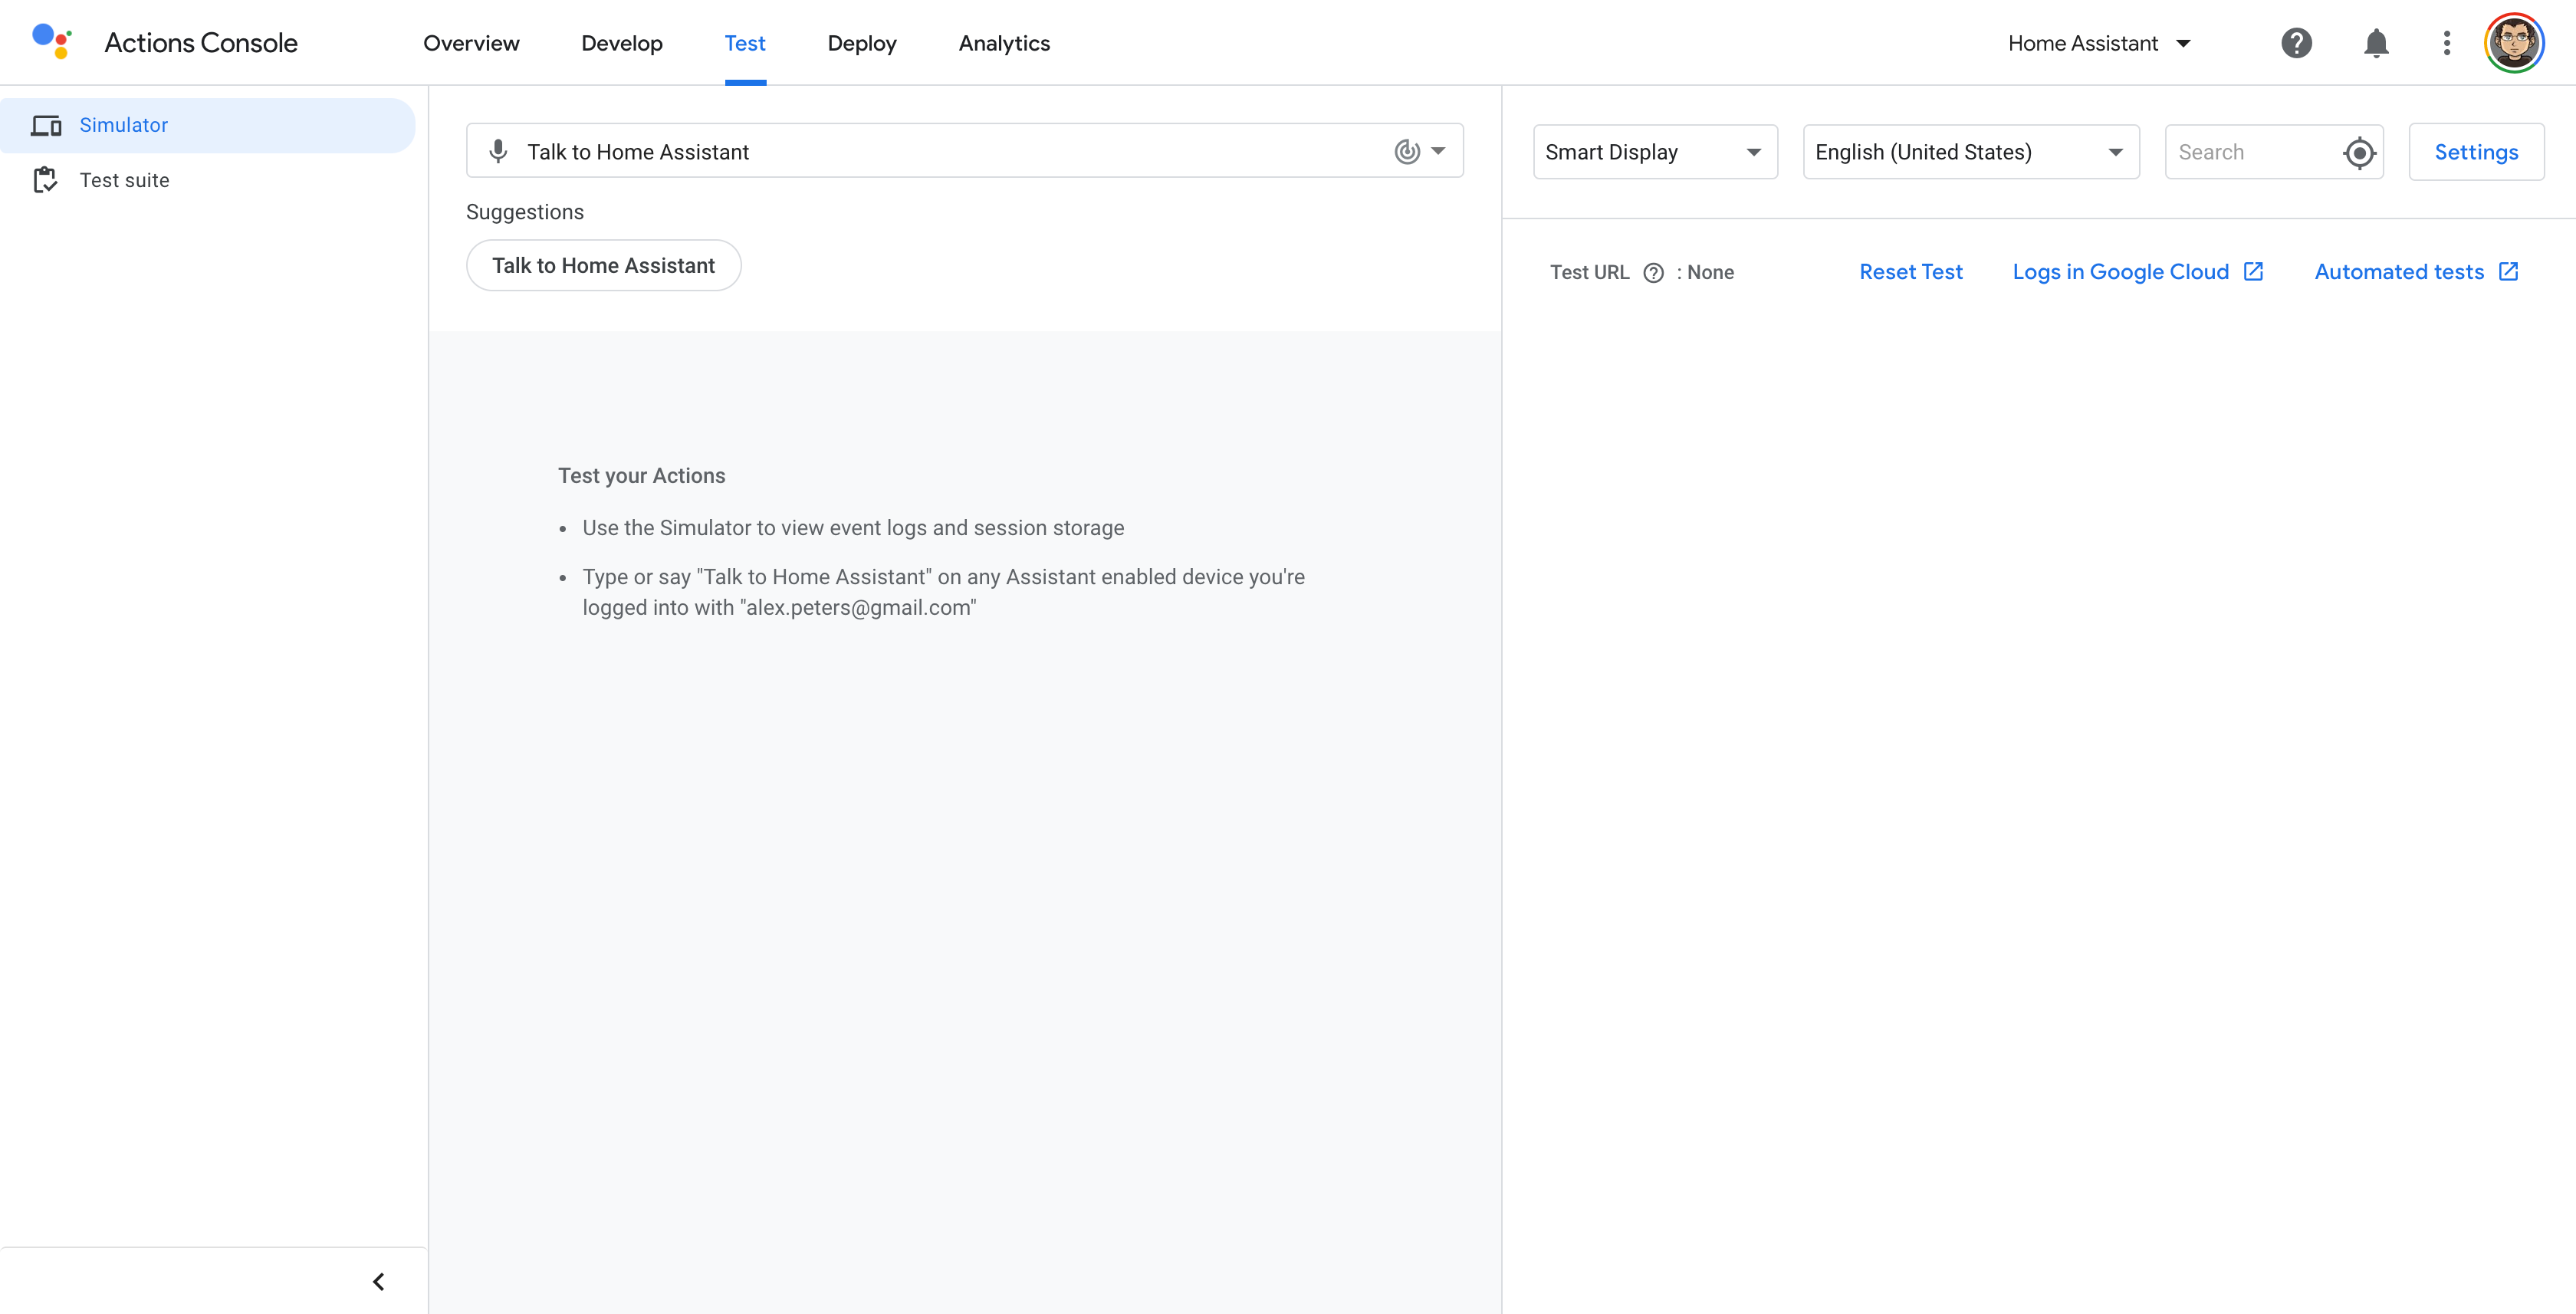Click the microphone icon in input field
This screenshot has width=2576, height=1314.
click(x=498, y=151)
